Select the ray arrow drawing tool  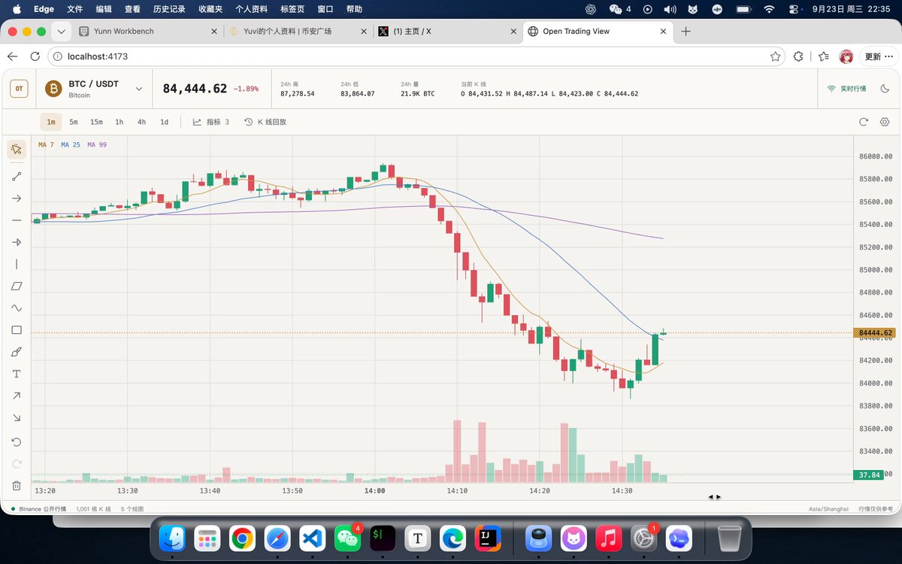pos(17,199)
